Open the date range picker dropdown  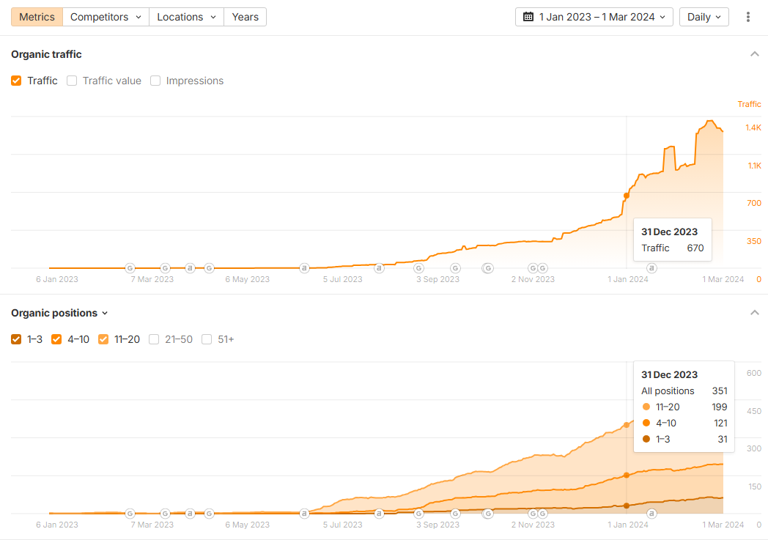594,17
